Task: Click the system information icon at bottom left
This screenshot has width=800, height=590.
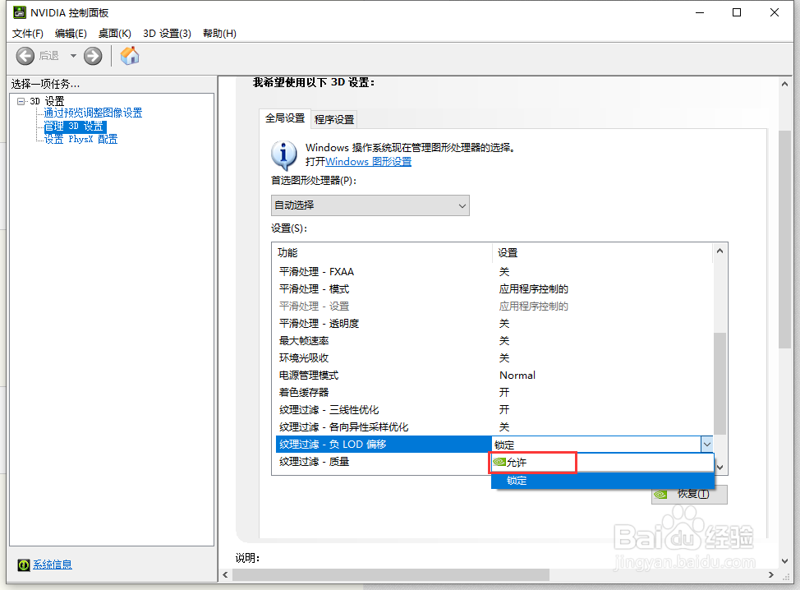Action: 24,565
